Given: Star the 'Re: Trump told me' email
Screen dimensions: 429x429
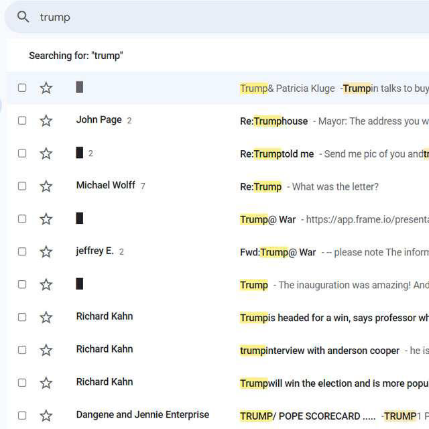Looking at the screenshot, I should (46, 154).
